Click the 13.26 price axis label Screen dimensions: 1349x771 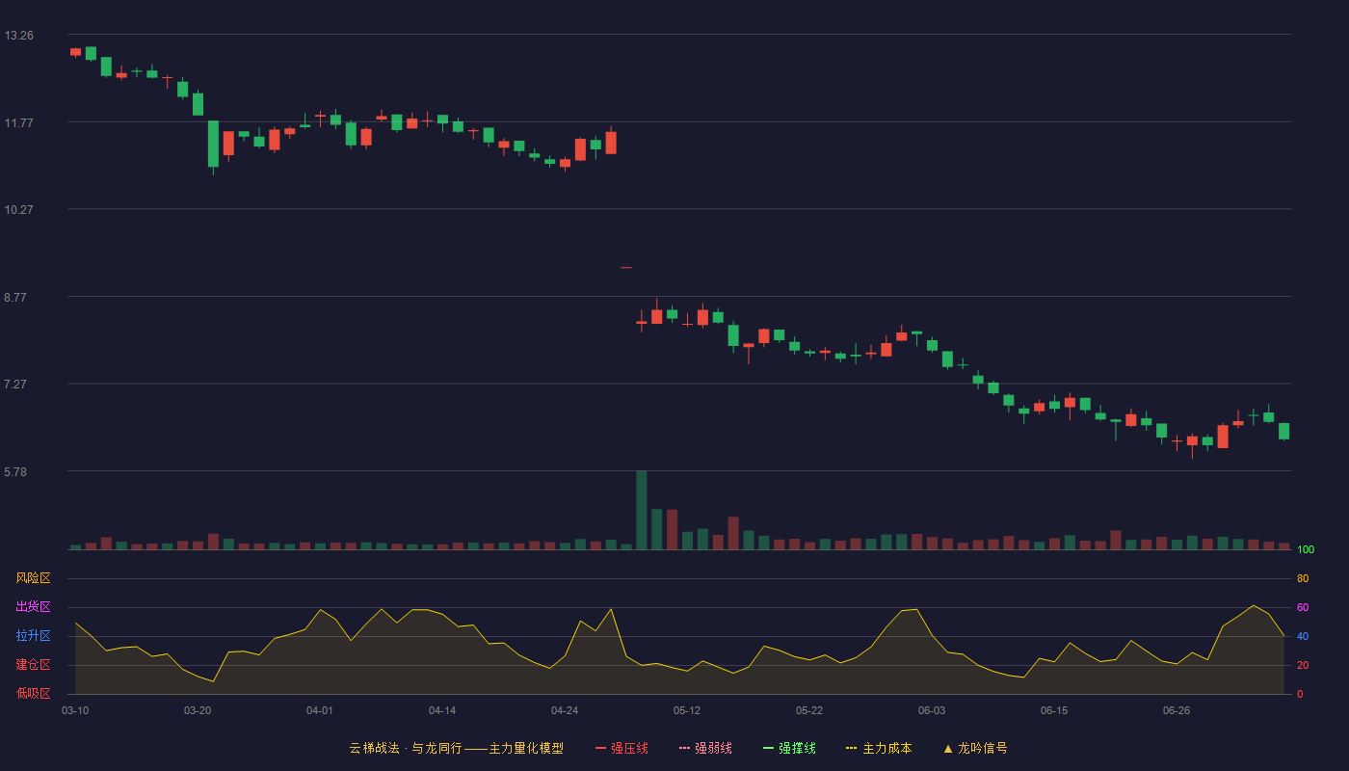(19, 36)
